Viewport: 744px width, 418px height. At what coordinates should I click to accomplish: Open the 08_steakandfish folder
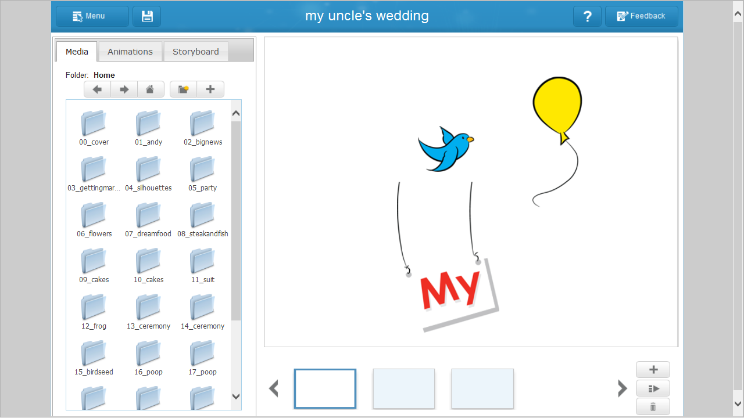(x=203, y=219)
